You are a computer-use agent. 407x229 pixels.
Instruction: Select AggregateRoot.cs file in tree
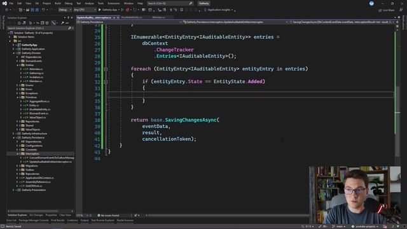coord(39,101)
